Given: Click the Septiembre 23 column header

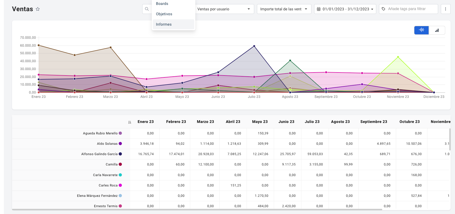Looking at the screenshot, I should [x=374, y=122].
